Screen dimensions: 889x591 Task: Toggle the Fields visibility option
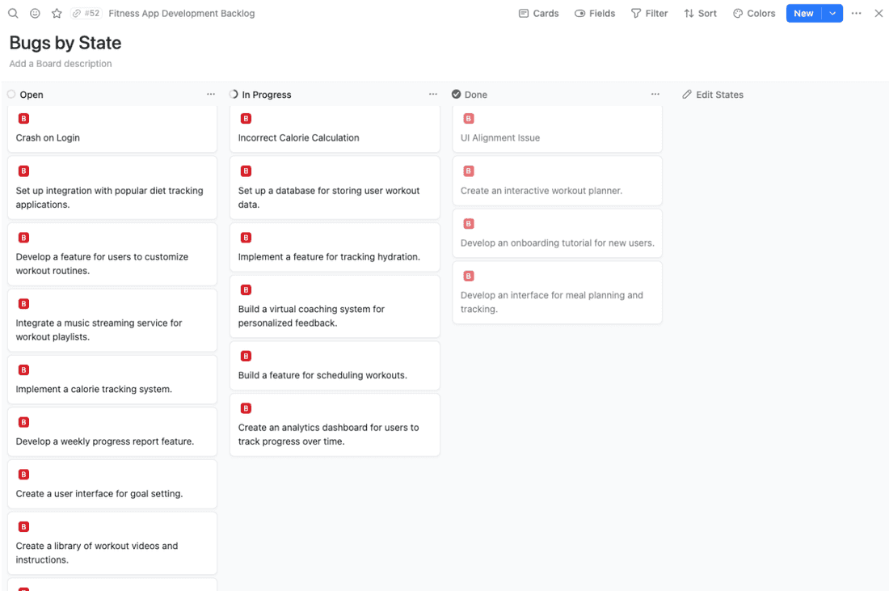pyautogui.click(x=595, y=13)
